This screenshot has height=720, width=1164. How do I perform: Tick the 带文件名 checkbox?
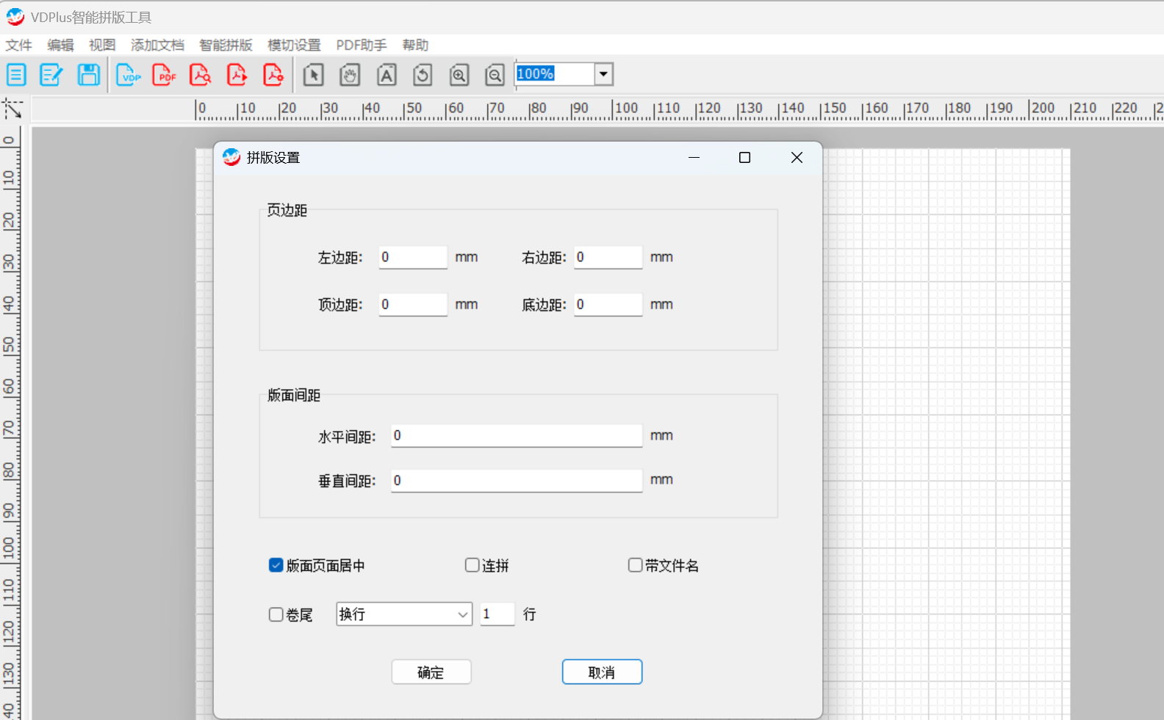click(635, 565)
